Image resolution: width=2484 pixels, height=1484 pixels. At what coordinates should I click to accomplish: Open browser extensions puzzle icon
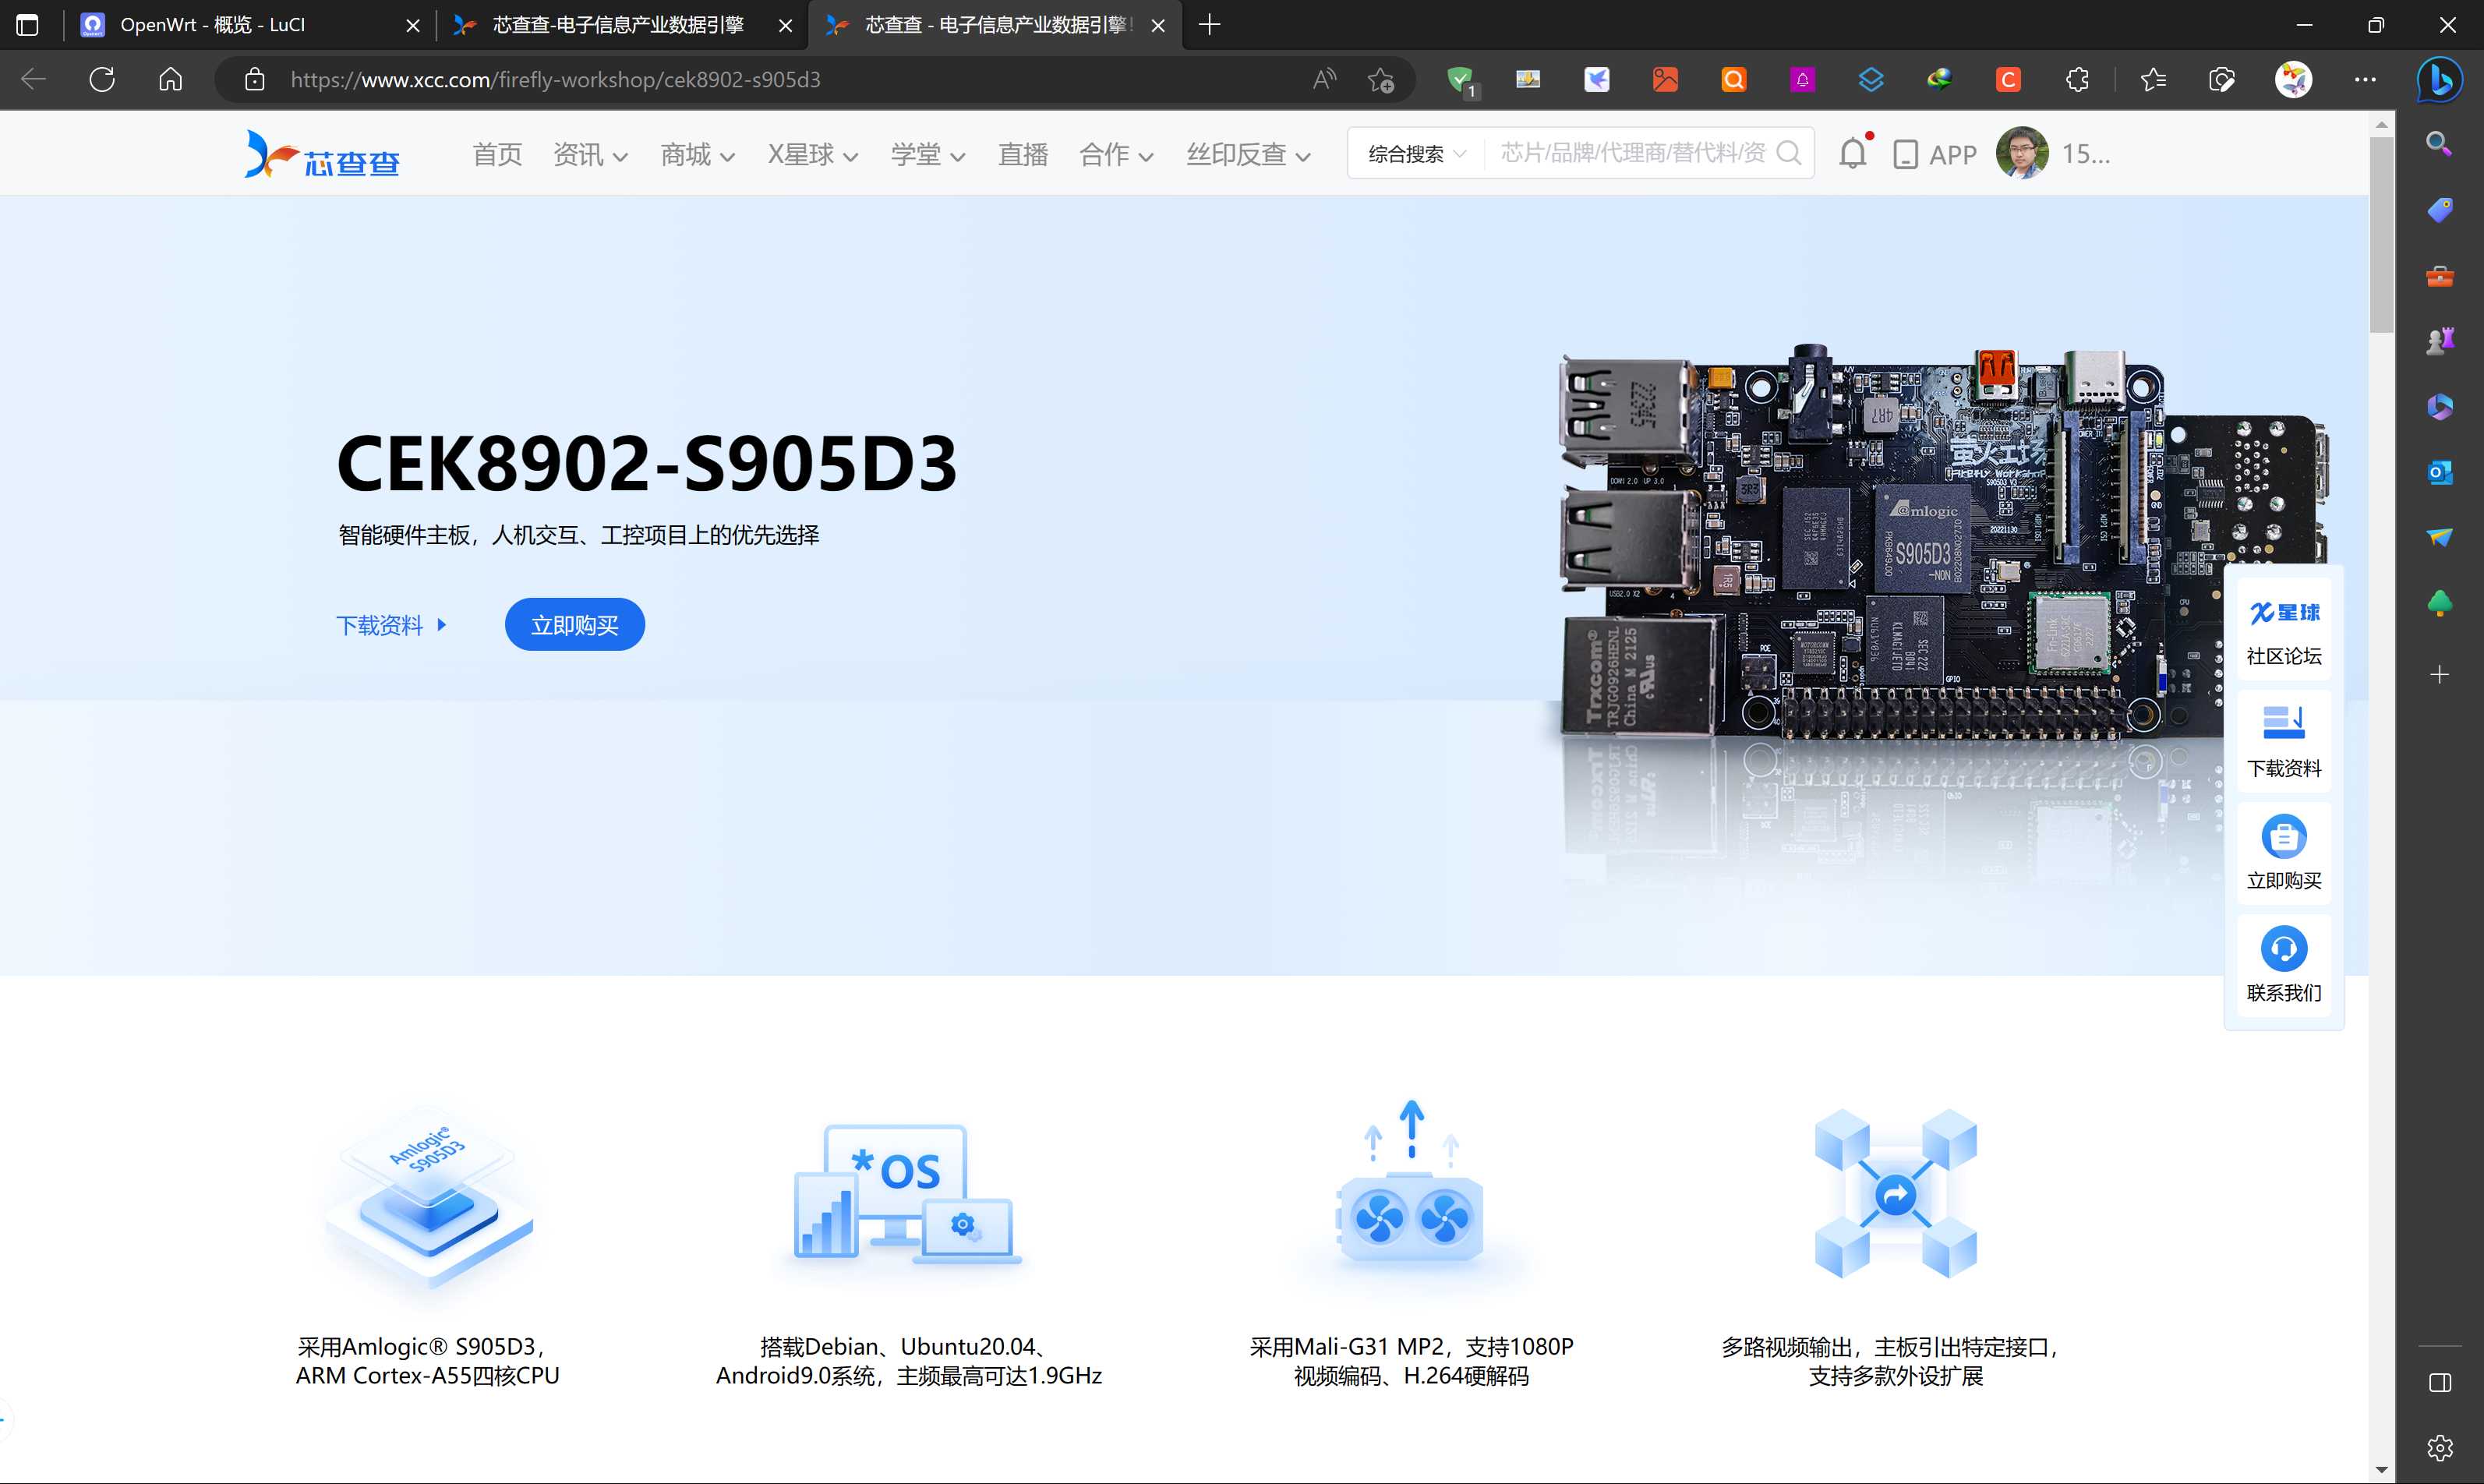tap(2077, 79)
